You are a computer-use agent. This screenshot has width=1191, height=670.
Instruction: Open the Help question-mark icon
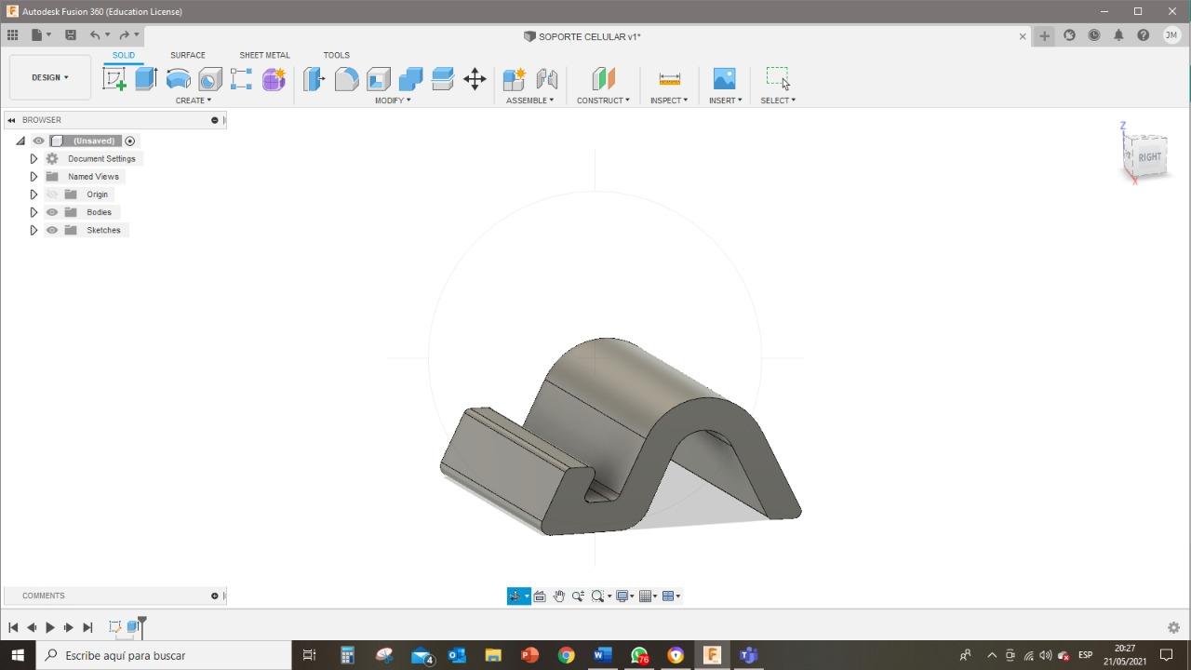click(x=1144, y=35)
